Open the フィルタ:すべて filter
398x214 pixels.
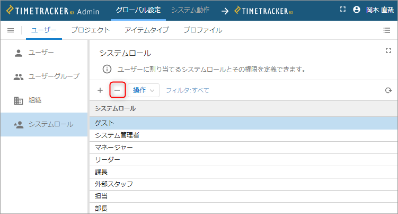tap(187, 90)
